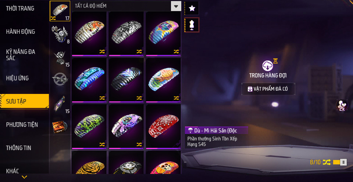Toggle shuffle on the tiger parachute tile
The image size is (353, 182).
102,51
